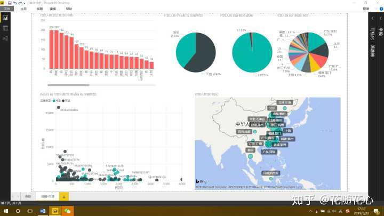Click the bar chart horizontal scrollbar
This screenshot has width=384, height=216.
click(69, 85)
